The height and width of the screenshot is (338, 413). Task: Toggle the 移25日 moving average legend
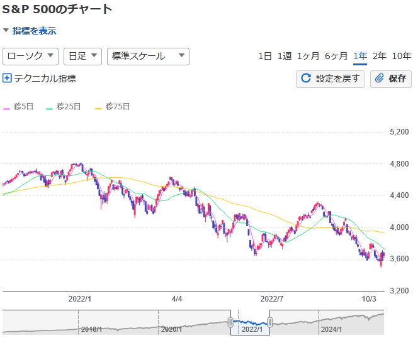pyautogui.click(x=64, y=107)
